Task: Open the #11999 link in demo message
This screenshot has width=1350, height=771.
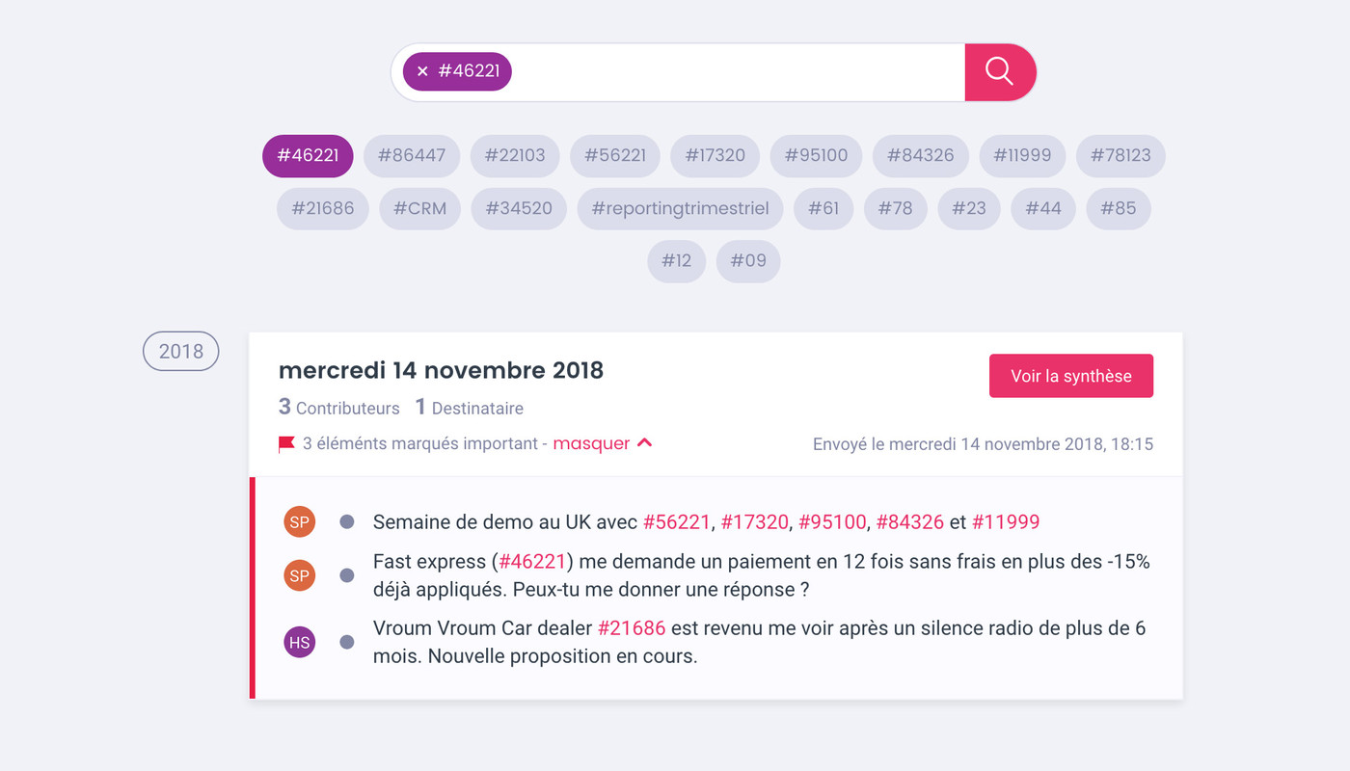Action: click(1006, 522)
